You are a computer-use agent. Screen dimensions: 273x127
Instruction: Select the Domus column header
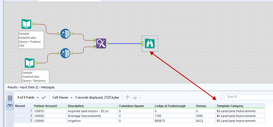click(205, 106)
